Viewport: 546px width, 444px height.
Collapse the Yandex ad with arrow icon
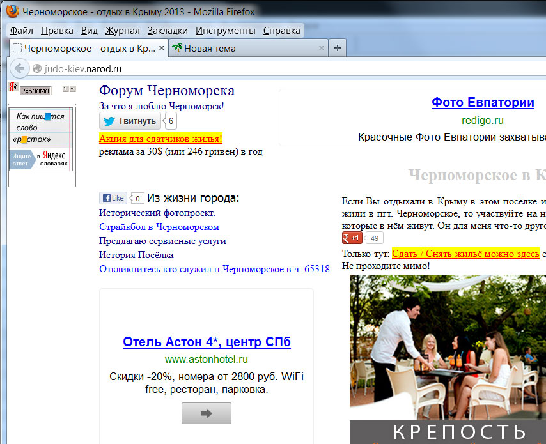(x=72, y=89)
